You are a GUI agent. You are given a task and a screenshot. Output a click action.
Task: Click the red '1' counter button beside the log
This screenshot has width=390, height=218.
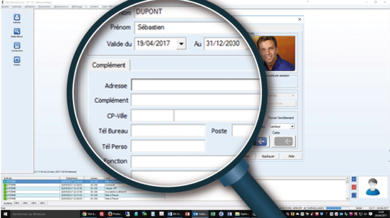click(x=353, y=187)
